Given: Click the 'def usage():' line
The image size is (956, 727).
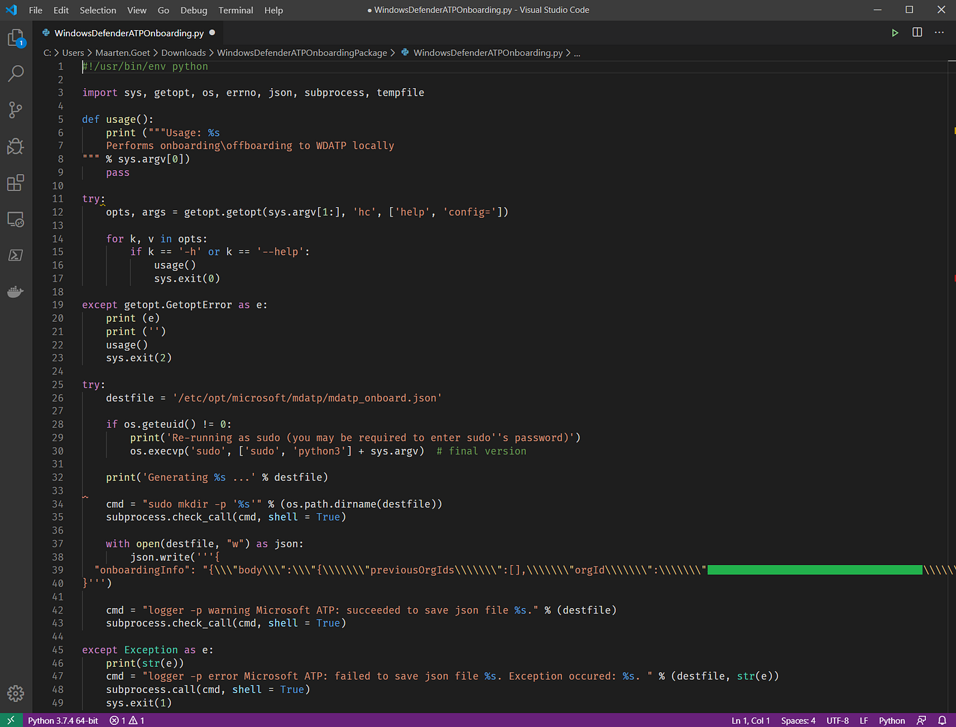Looking at the screenshot, I should point(117,120).
